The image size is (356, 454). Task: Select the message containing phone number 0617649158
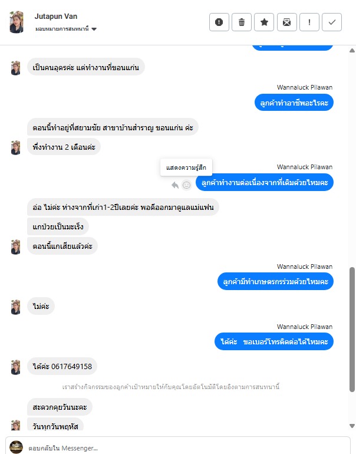pos(62,367)
